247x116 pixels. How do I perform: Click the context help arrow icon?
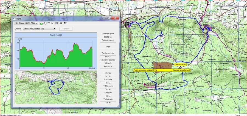pos(65,23)
